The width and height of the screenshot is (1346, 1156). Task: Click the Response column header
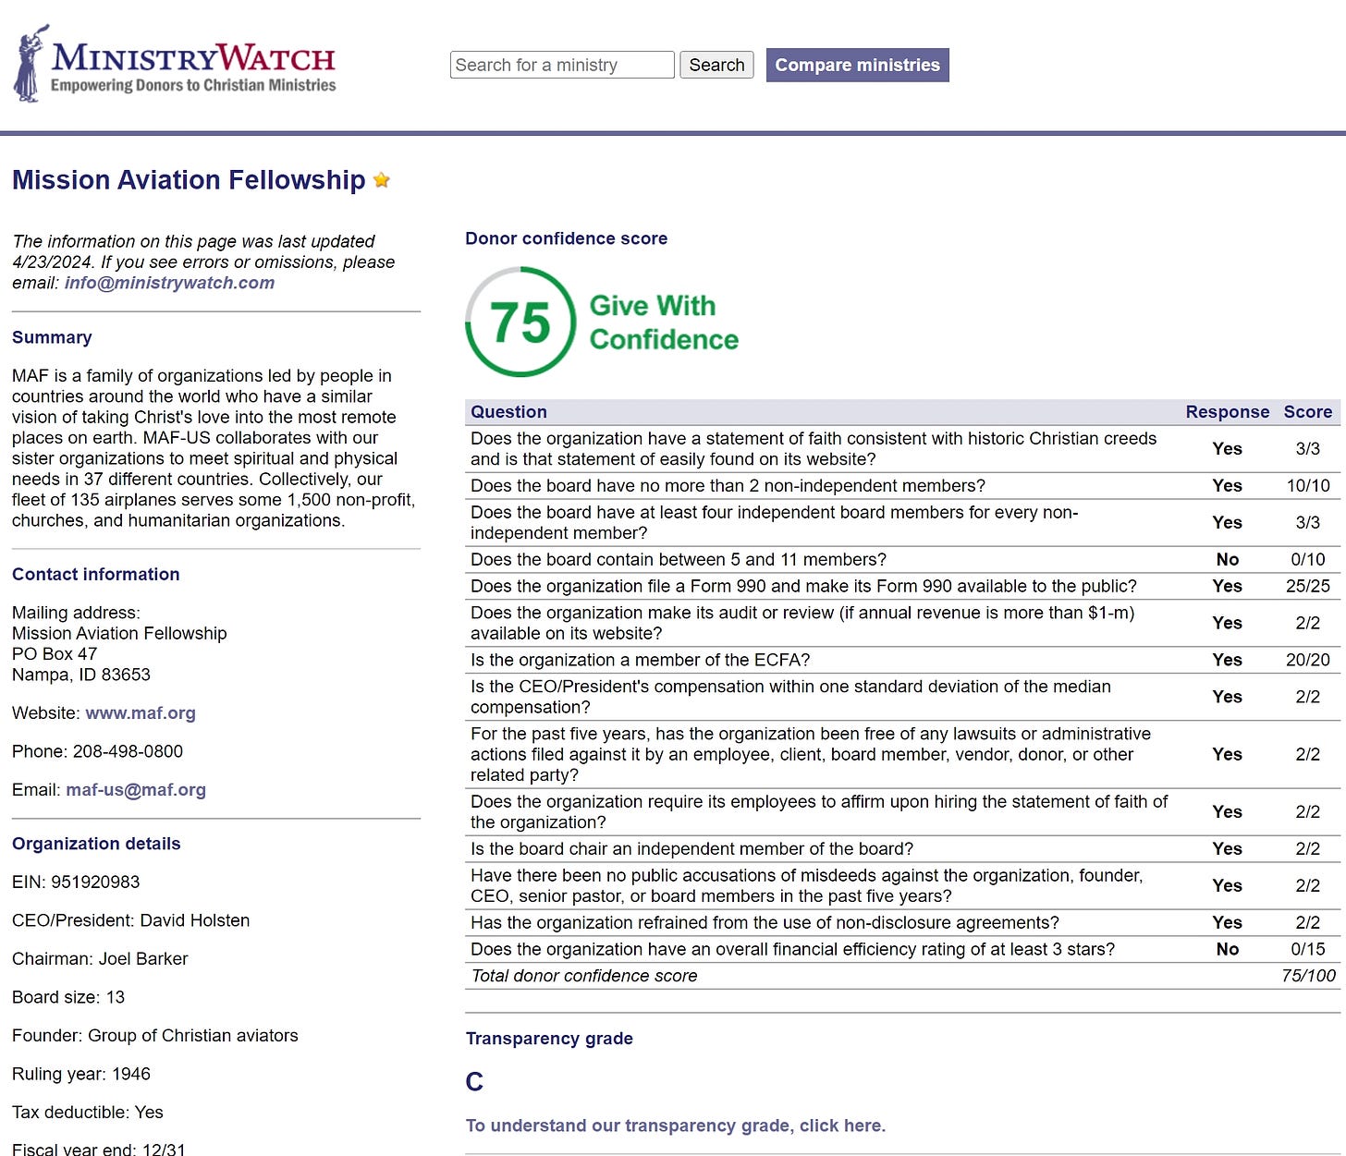click(1227, 412)
